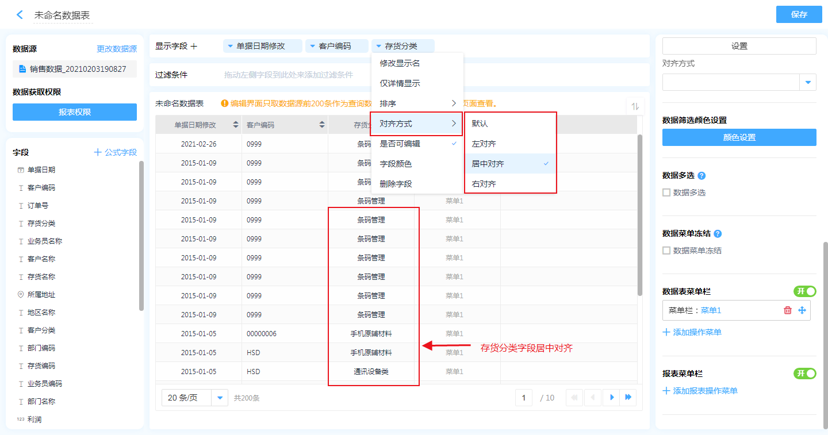
Task: Go to next page arrow
Action: click(x=612, y=397)
